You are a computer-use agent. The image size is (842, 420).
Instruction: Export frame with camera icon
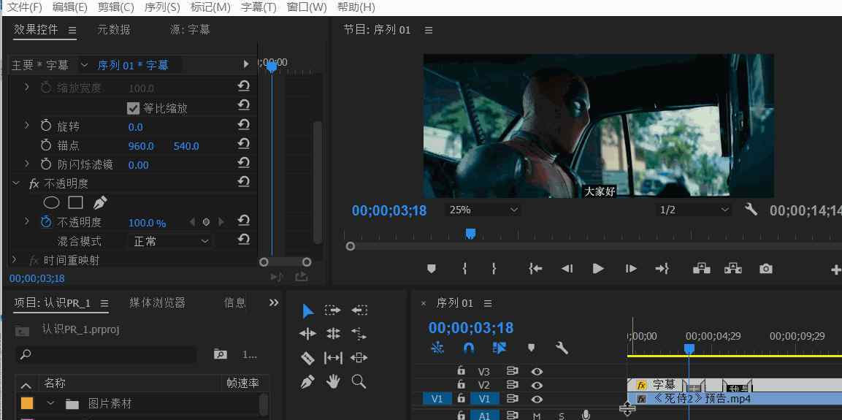point(766,269)
